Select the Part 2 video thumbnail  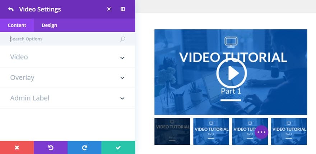tap(211, 131)
